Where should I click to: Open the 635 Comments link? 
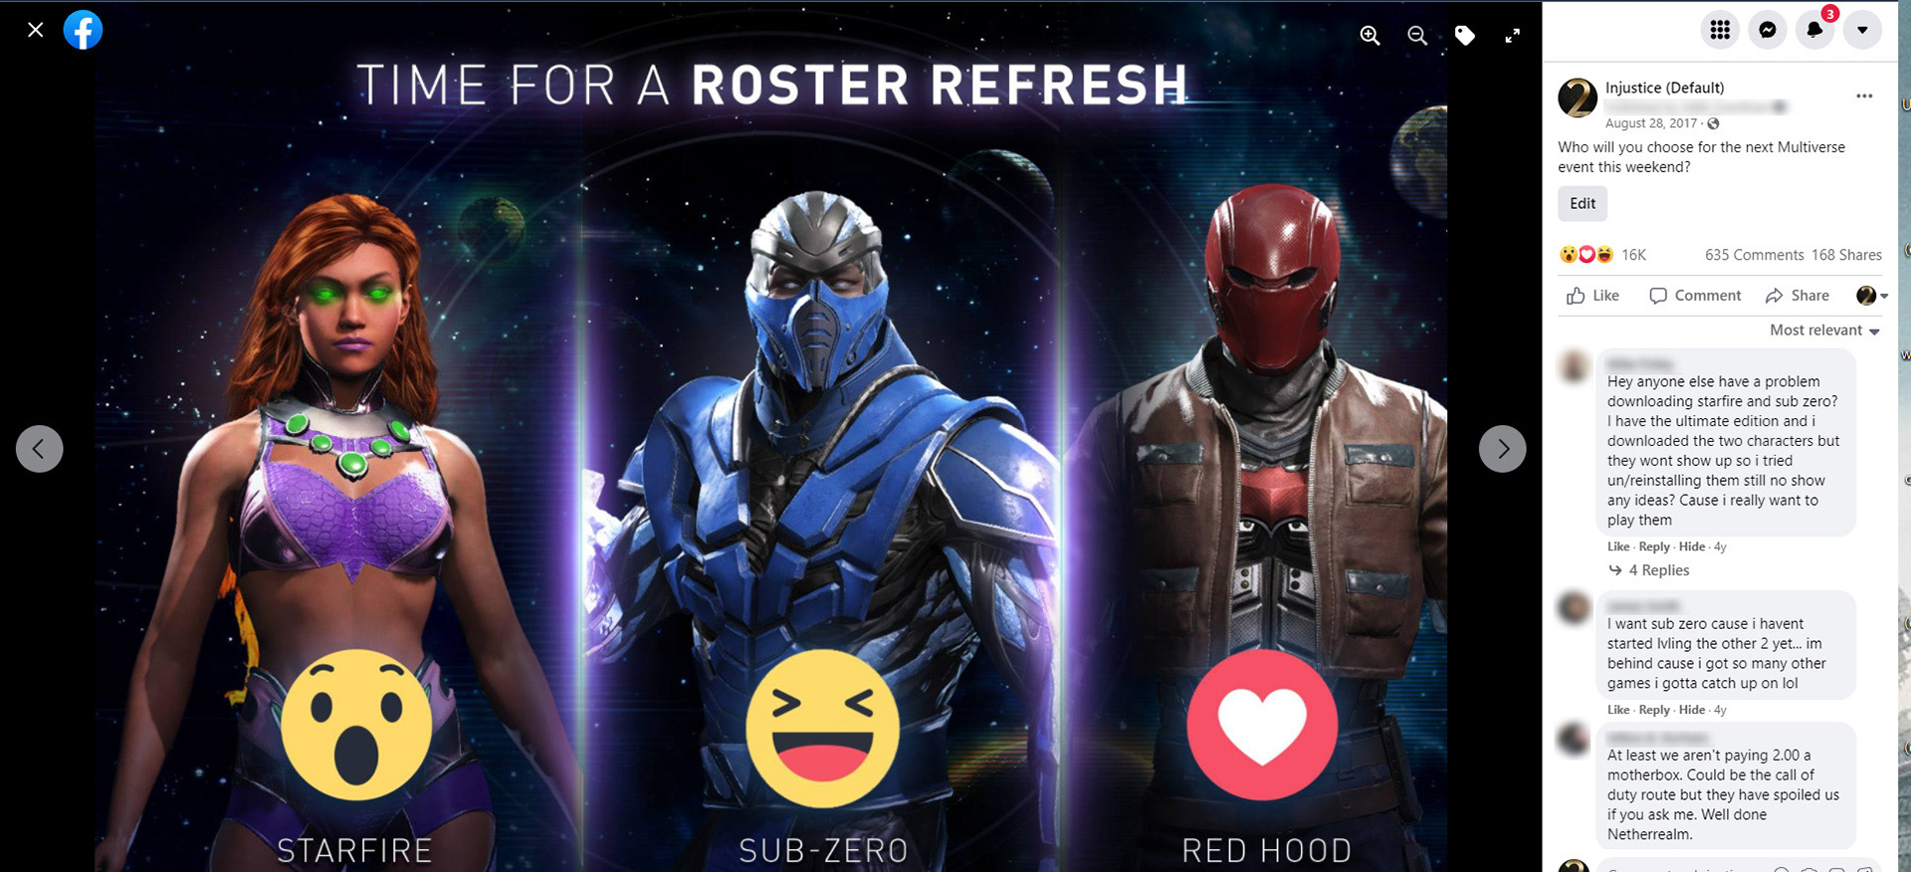click(1754, 255)
